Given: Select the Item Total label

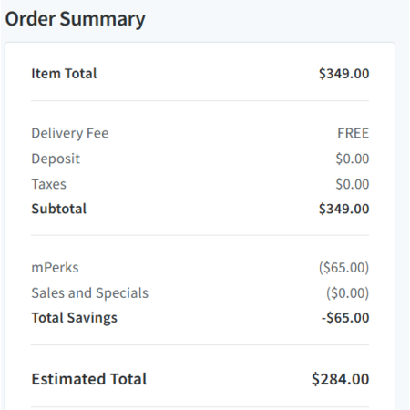Looking at the screenshot, I should click(64, 74).
